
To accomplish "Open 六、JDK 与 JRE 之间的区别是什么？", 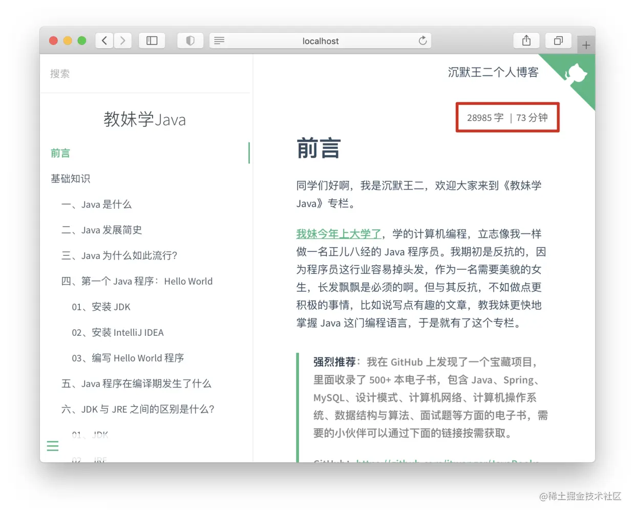I will tap(138, 409).
